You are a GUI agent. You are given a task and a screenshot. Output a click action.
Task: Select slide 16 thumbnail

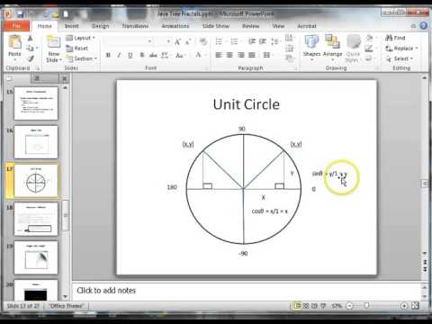(36, 142)
